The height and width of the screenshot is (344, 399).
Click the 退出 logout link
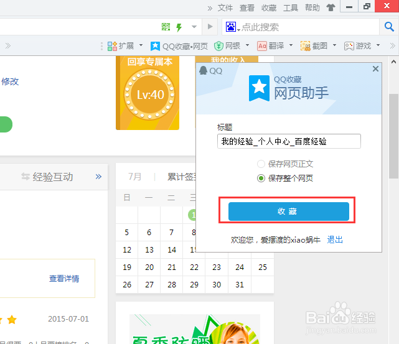[x=335, y=239]
